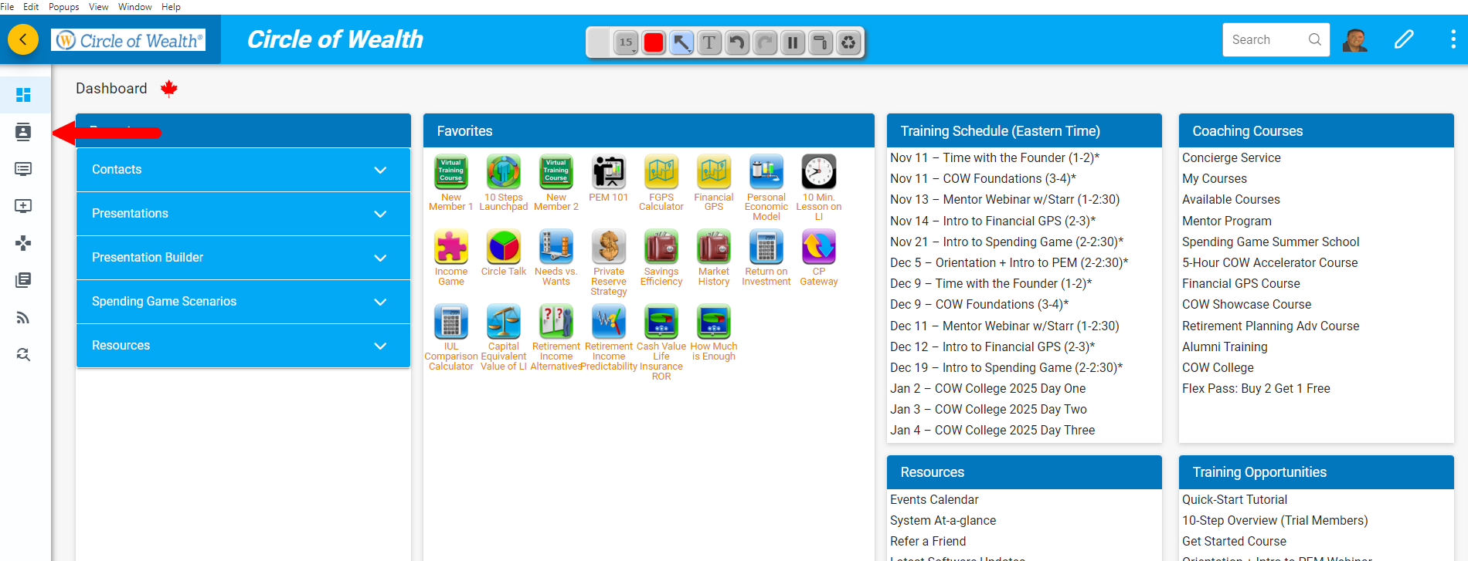Open the CP Gateway icon
This screenshot has width=1468, height=561.
point(819,258)
